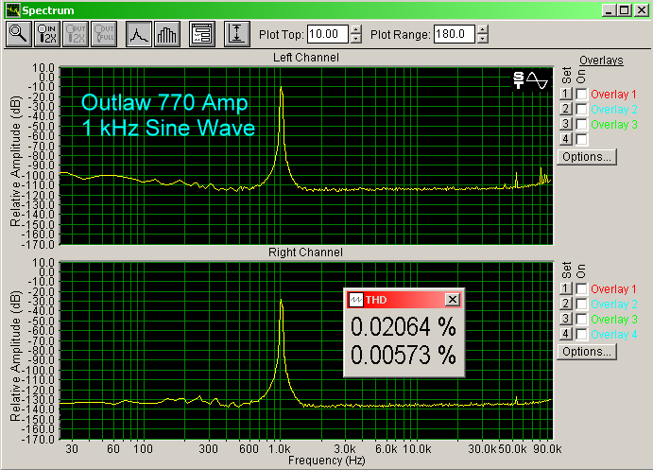Decrease Plot Range value with down arrow
The height and width of the screenshot is (470, 653).
pyautogui.click(x=483, y=40)
